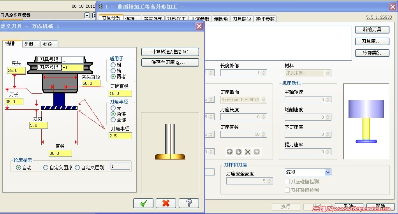Click the 夹头直径 50.0 field
398x214 pixels.
tap(91, 83)
